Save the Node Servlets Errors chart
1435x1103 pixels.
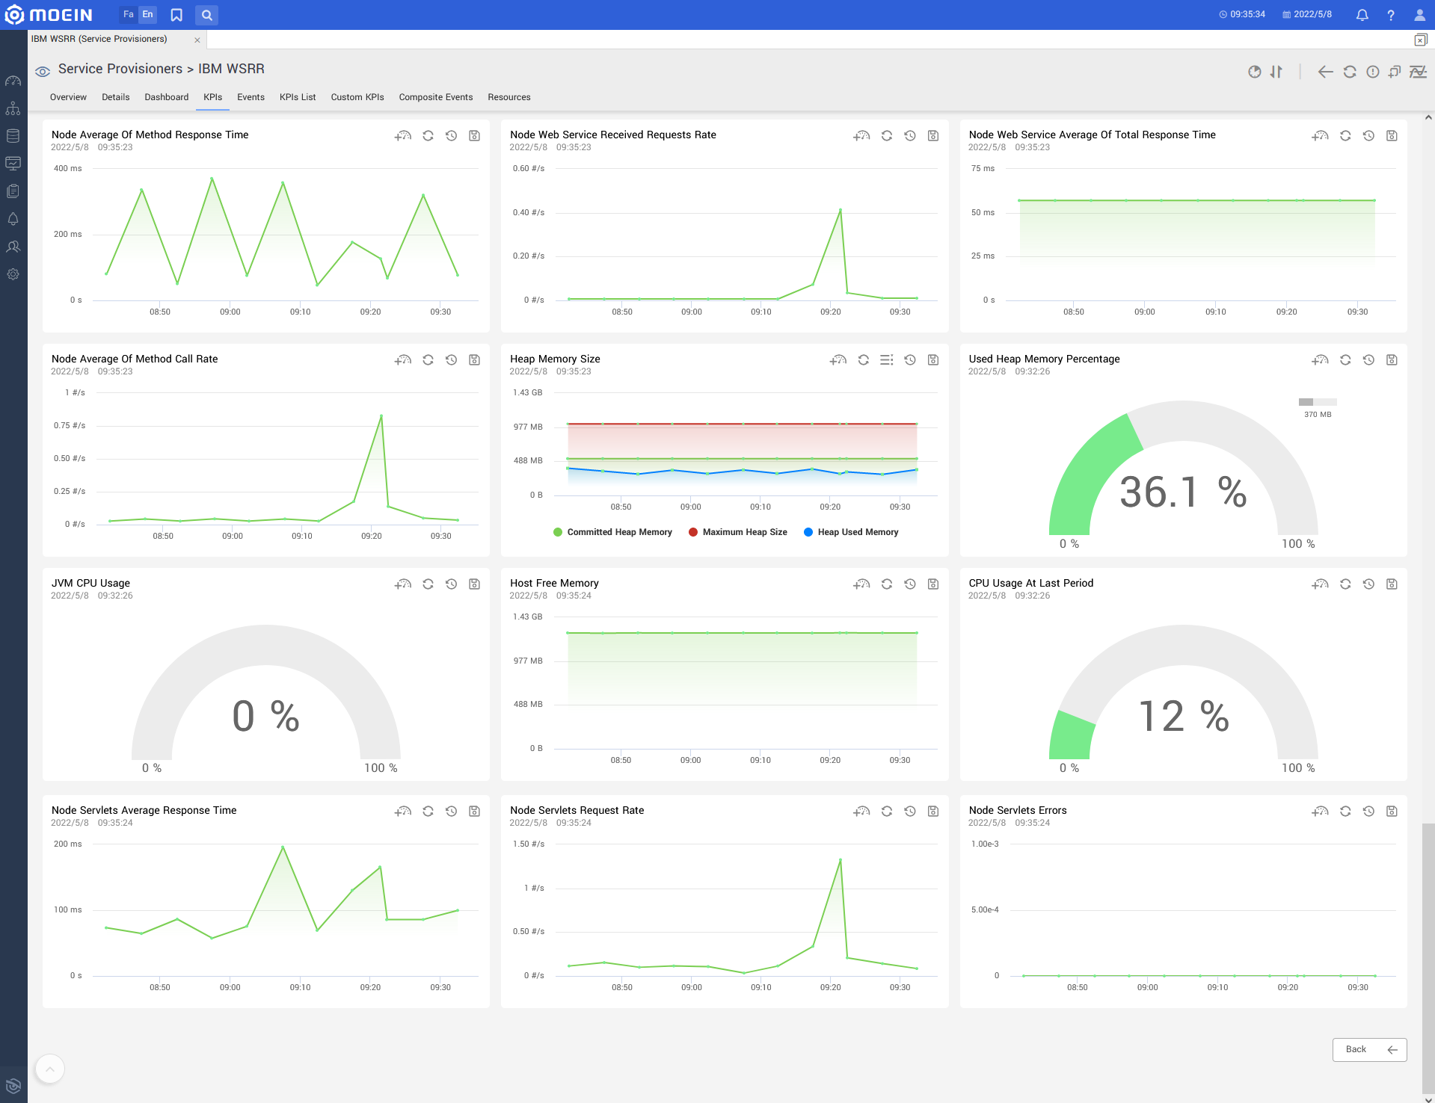(x=1391, y=812)
